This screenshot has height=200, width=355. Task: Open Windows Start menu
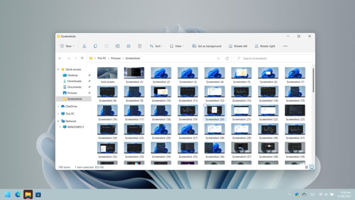(7, 194)
